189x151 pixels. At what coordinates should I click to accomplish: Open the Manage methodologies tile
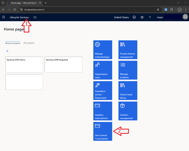pos(103,50)
